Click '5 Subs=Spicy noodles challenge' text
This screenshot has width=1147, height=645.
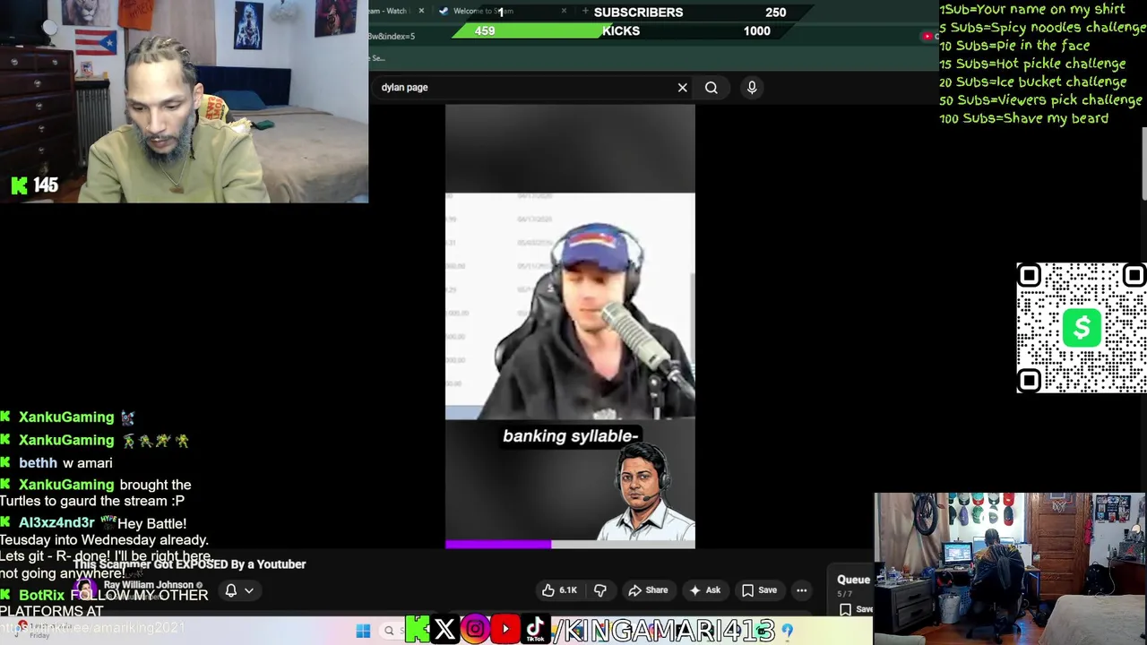pyautogui.click(x=1042, y=27)
